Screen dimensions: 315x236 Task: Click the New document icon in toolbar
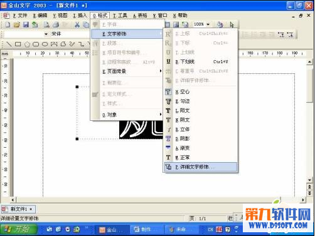8,24
